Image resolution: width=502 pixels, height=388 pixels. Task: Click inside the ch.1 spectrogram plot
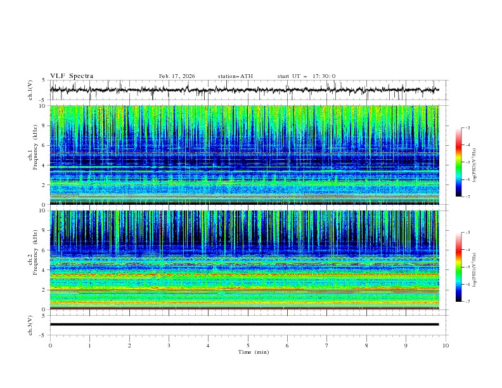point(247,155)
